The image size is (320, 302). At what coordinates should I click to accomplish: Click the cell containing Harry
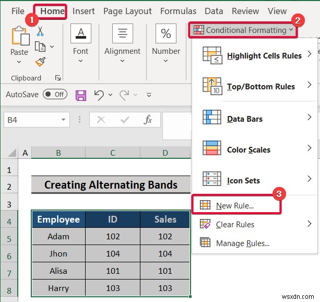point(58,288)
